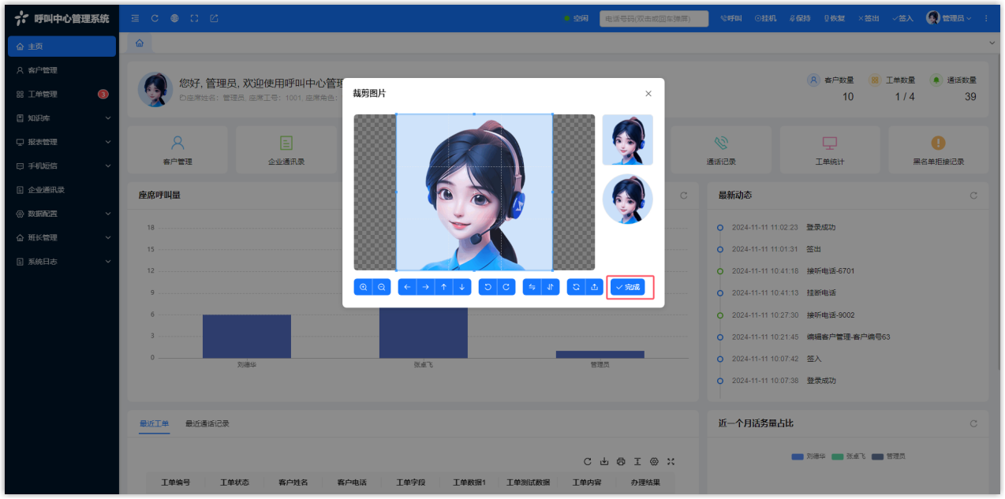Click the circular avatar preview thumbnail
Viewport: 1005px width, 499px height.
[627, 199]
